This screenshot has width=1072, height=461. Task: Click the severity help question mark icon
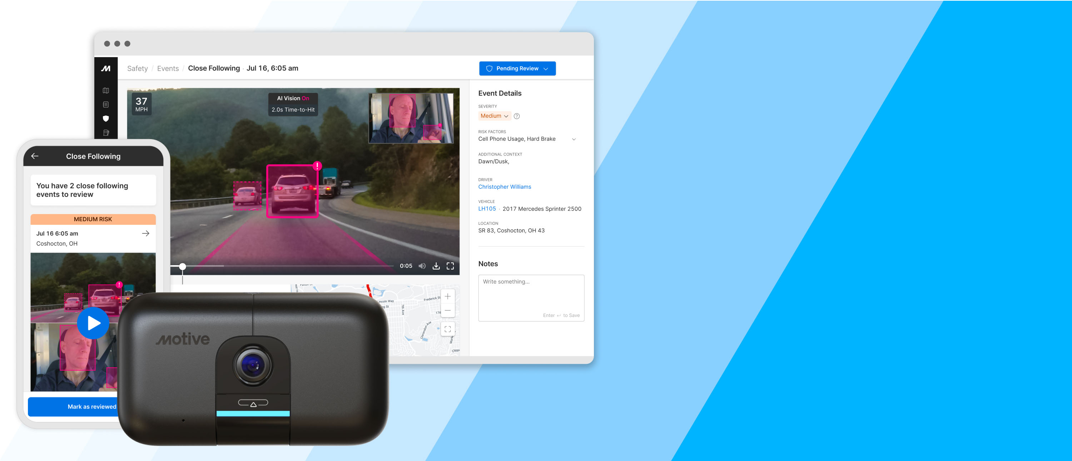[x=516, y=116]
